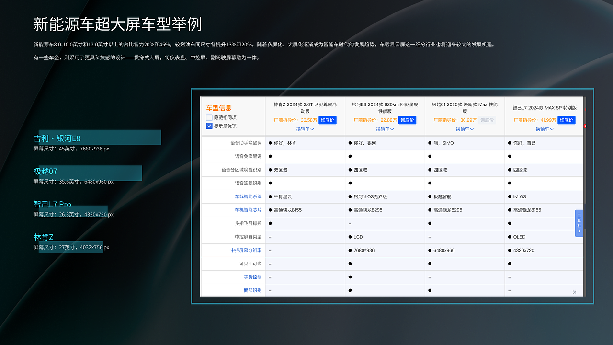613x345 pixels.
Task: Click the 语音助手唤醒词 row label
Action: pyautogui.click(x=246, y=143)
